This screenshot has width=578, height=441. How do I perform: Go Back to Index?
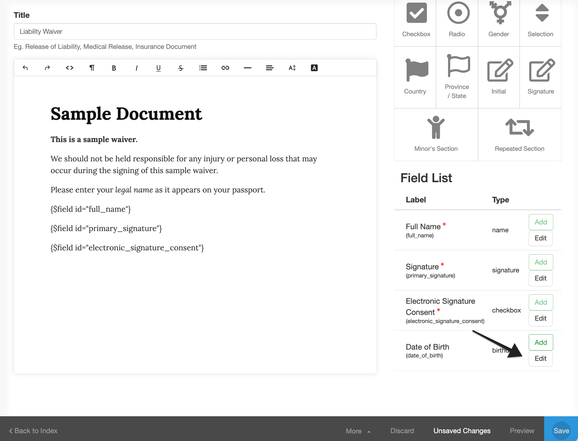(33, 431)
